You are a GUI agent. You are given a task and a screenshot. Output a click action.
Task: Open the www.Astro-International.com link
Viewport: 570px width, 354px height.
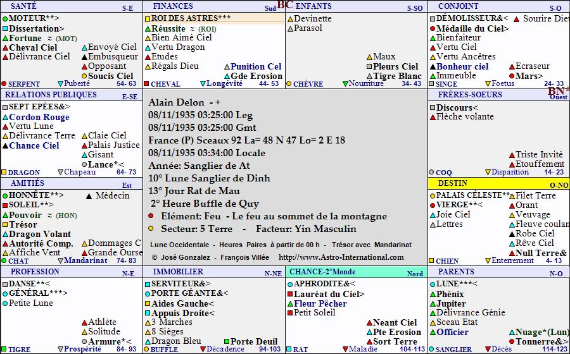(341, 257)
